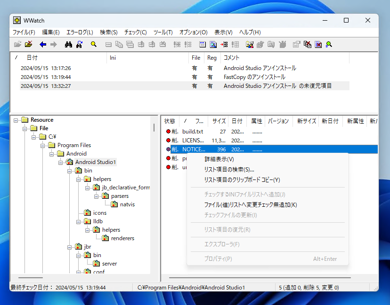Collapse the Android Studio1 tree node
This screenshot has height=305, width=390.
coord(60,163)
